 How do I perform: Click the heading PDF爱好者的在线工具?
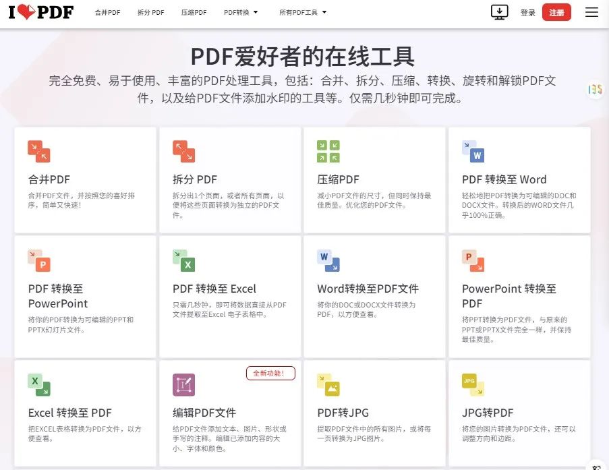coord(303,57)
